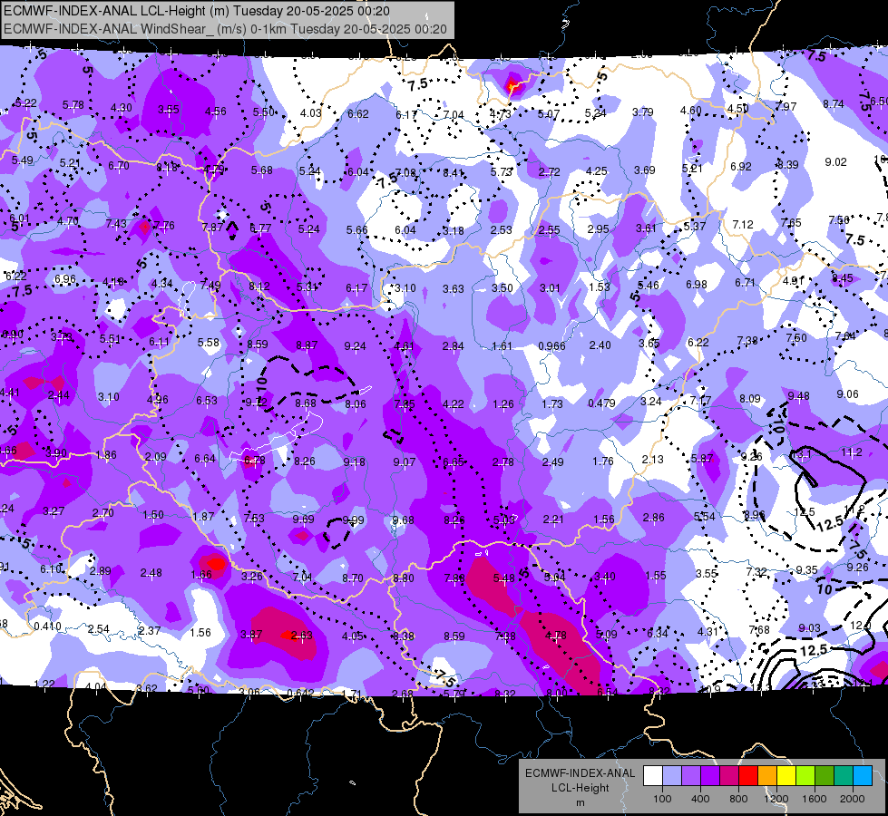The width and height of the screenshot is (888, 816).
Task: Click the wind shear value 7.12
Action: click(x=743, y=225)
